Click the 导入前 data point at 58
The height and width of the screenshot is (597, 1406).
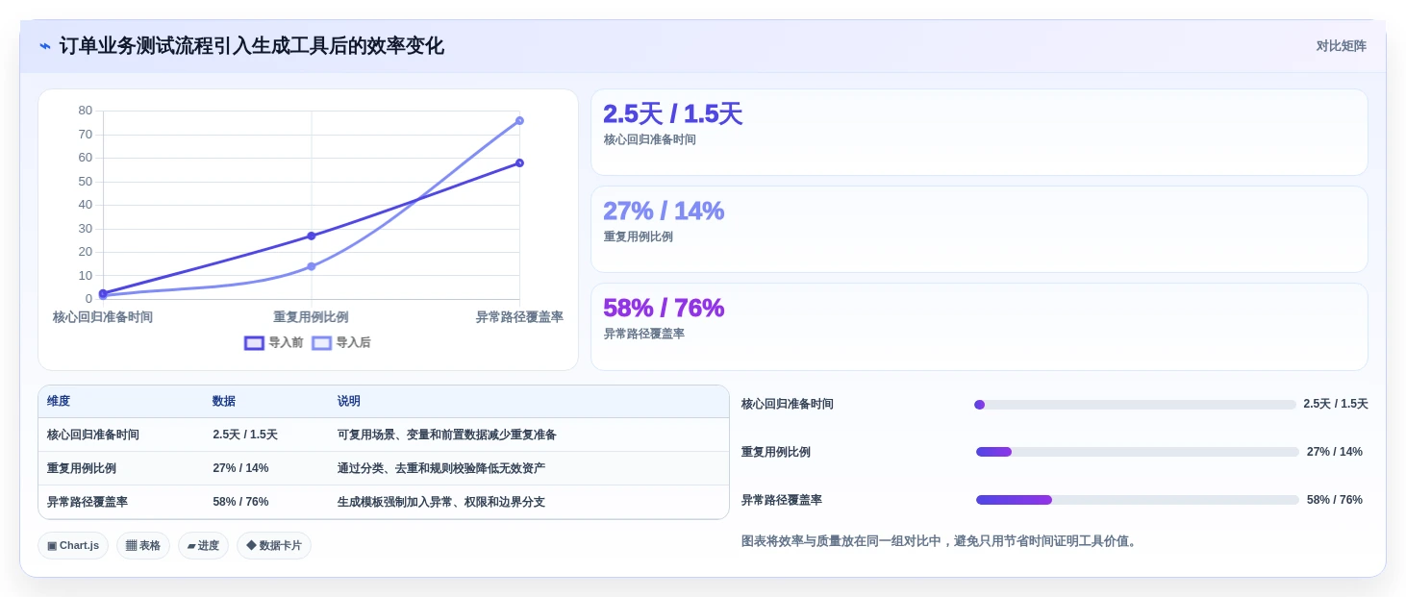pyautogui.click(x=519, y=162)
